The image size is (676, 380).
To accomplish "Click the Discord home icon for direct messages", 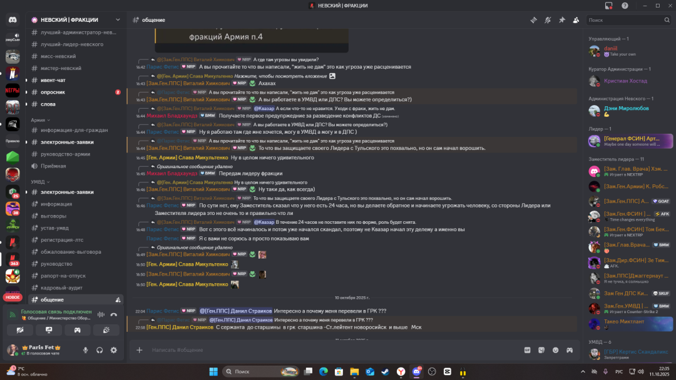I will pyautogui.click(x=13, y=20).
